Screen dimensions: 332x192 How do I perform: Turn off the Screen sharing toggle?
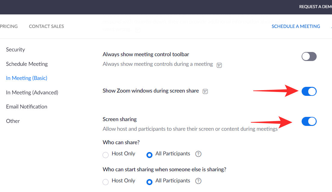coord(309,121)
